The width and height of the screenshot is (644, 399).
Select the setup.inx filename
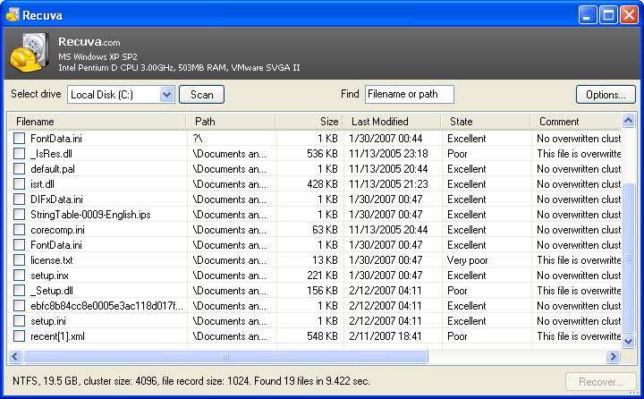point(49,276)
